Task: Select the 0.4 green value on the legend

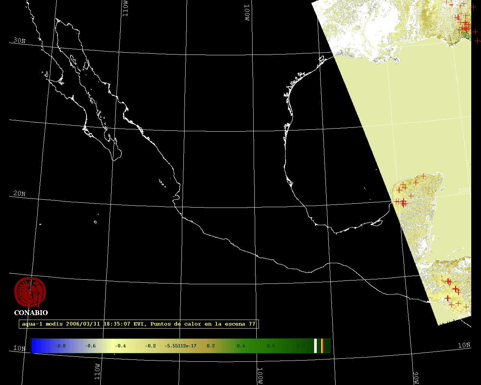Action: click(240, 346)
